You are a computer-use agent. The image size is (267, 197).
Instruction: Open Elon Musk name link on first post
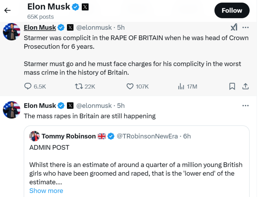(x=40, y=27)
